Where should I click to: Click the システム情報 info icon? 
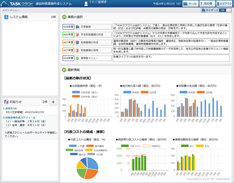click(6, 17)
